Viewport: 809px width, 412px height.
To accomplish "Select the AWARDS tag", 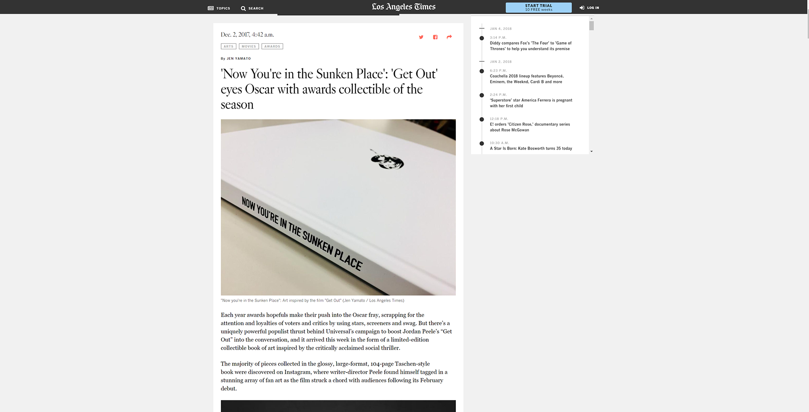I will (x=272, y=46).
